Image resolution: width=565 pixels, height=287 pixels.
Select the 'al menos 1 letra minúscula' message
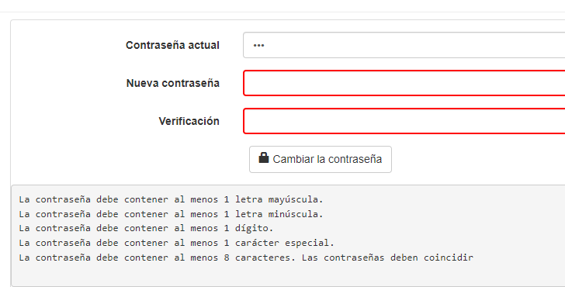172,214
